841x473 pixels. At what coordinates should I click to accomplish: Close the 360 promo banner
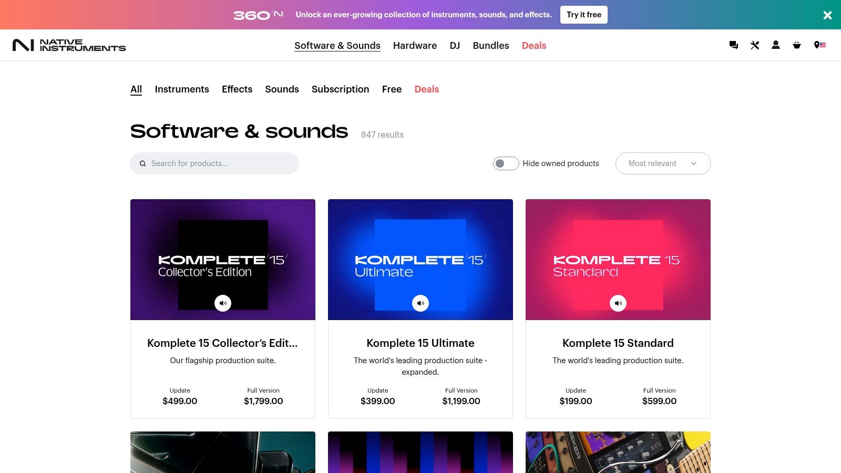click(827, 15)
